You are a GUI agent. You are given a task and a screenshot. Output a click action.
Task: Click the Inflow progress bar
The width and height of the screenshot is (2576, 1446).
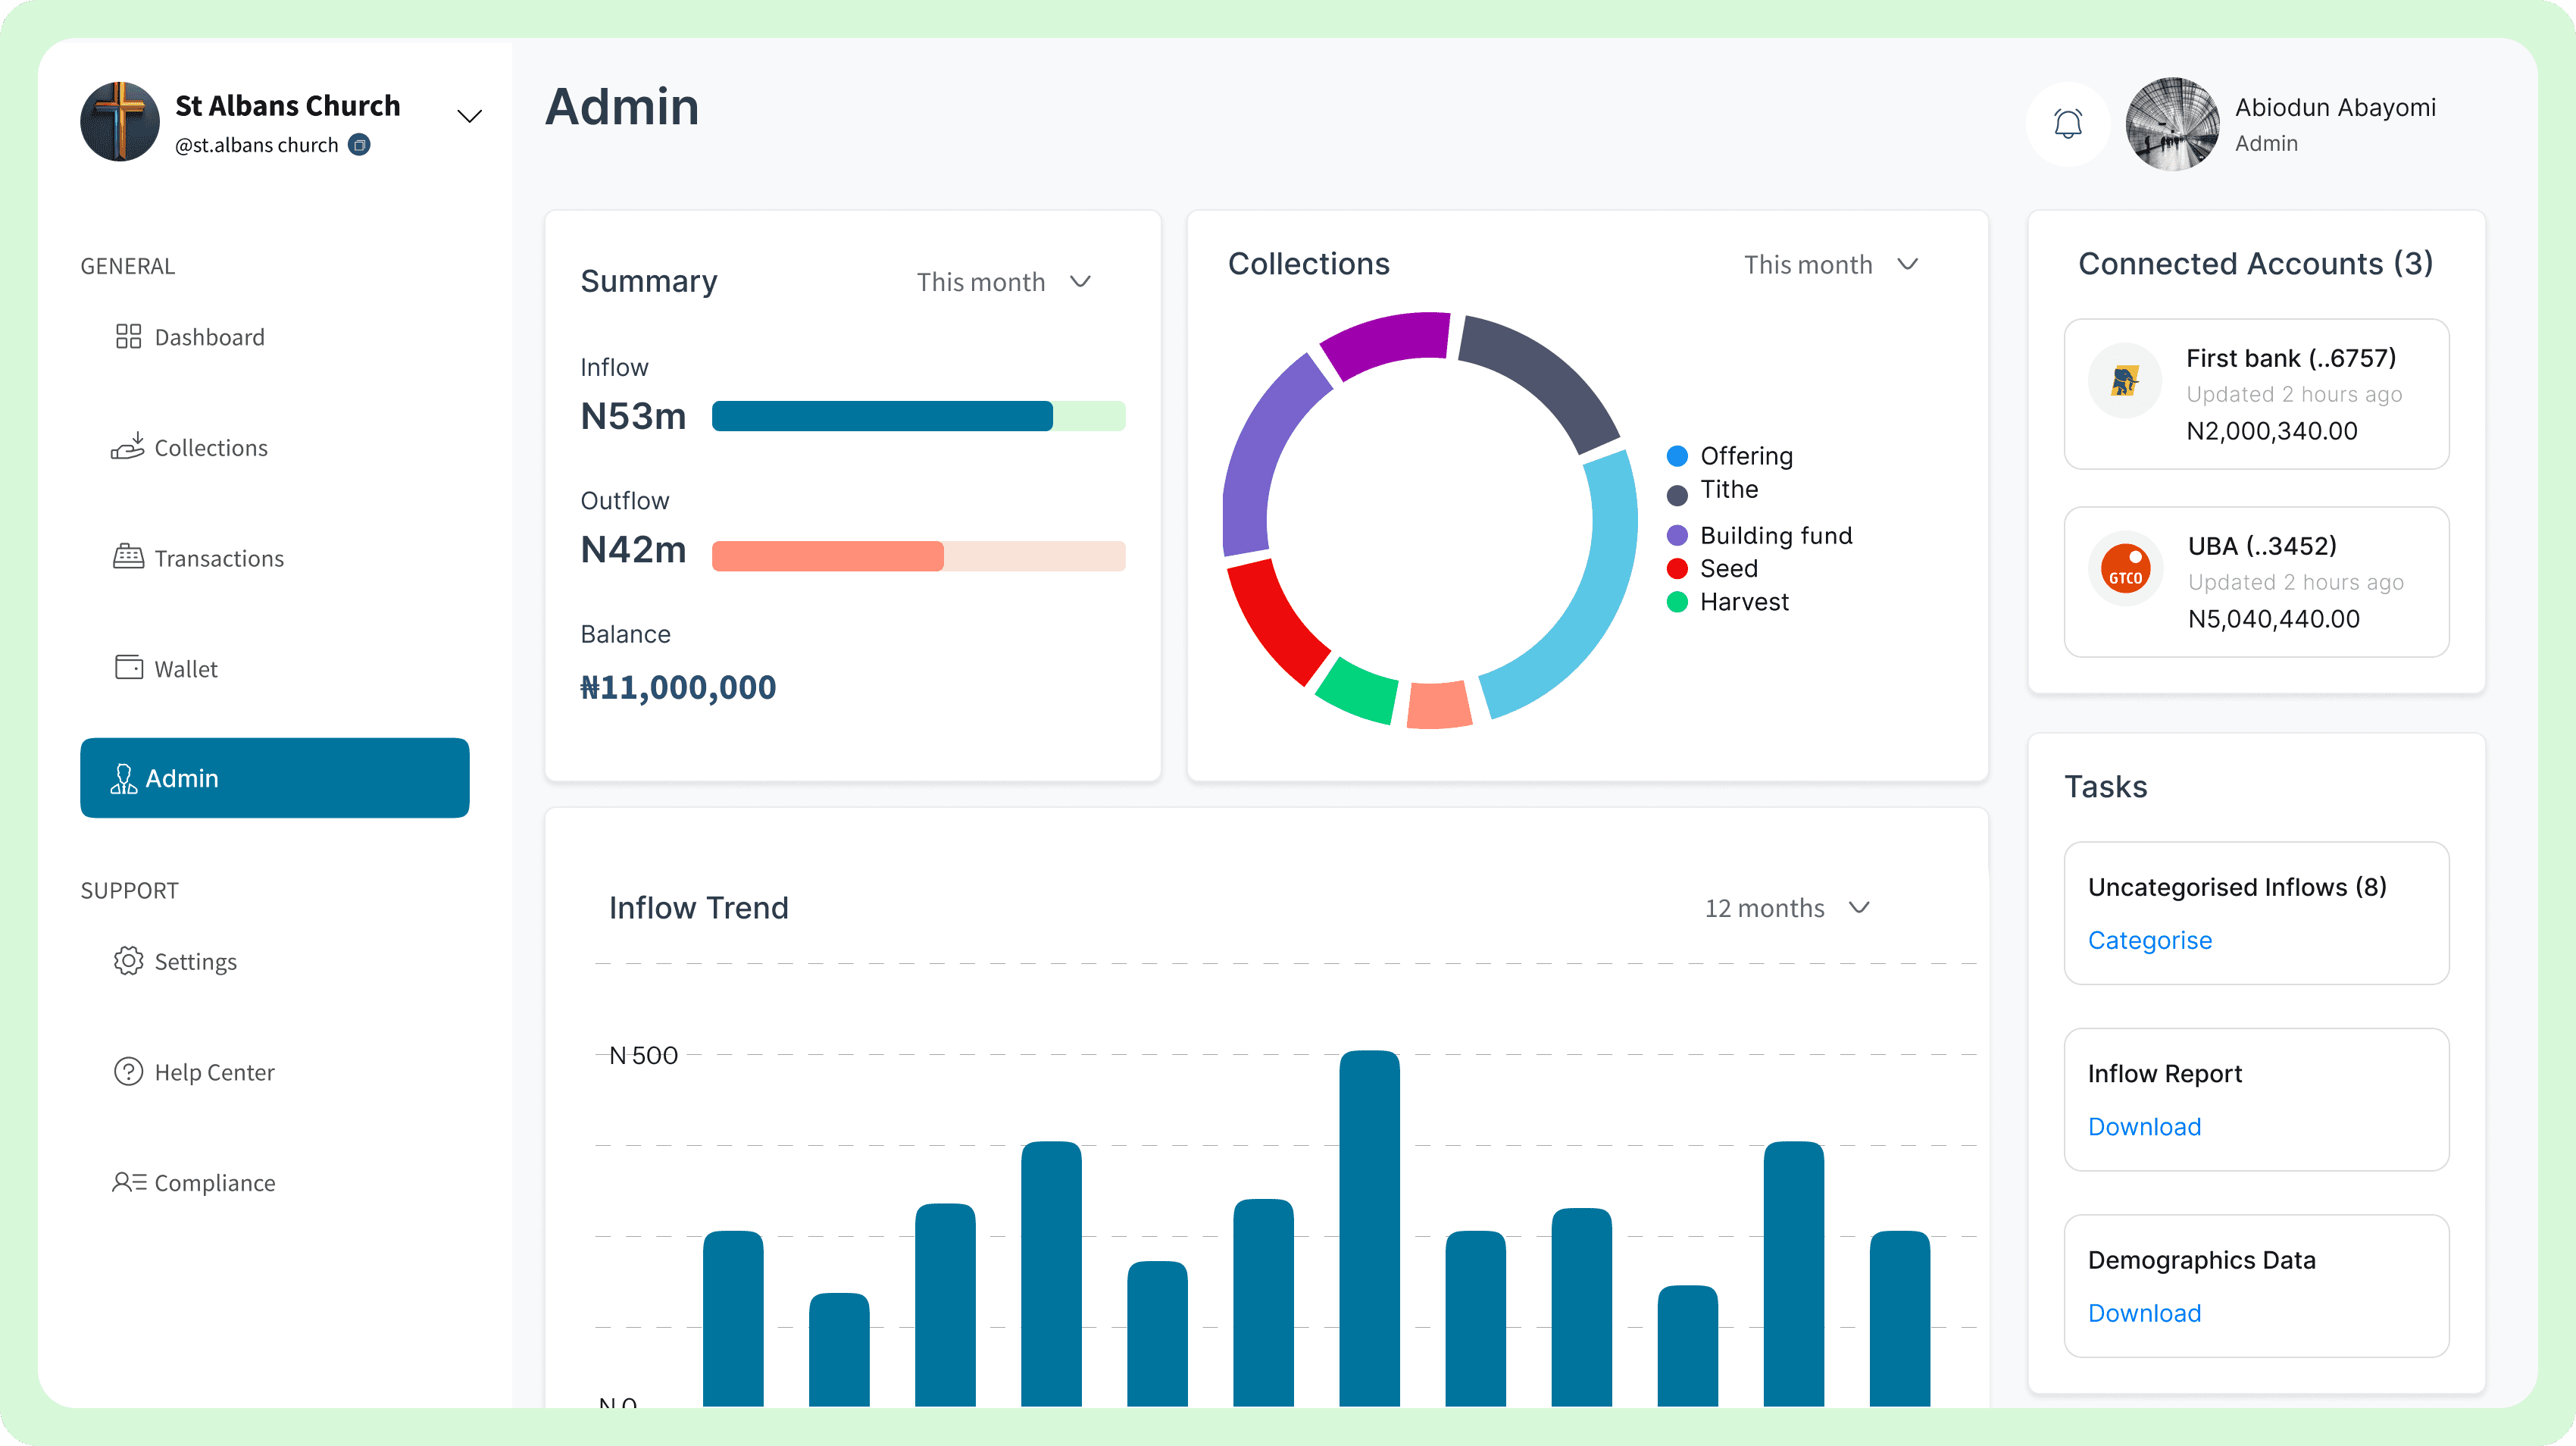[x=918, y=416]
